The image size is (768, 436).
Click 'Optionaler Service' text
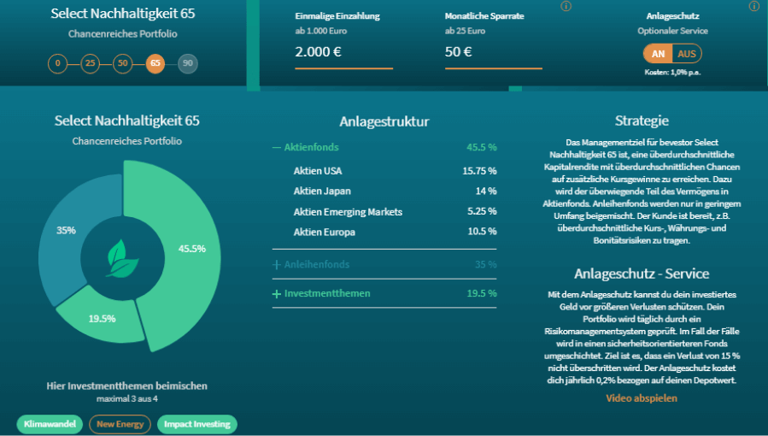click(672, 31)
